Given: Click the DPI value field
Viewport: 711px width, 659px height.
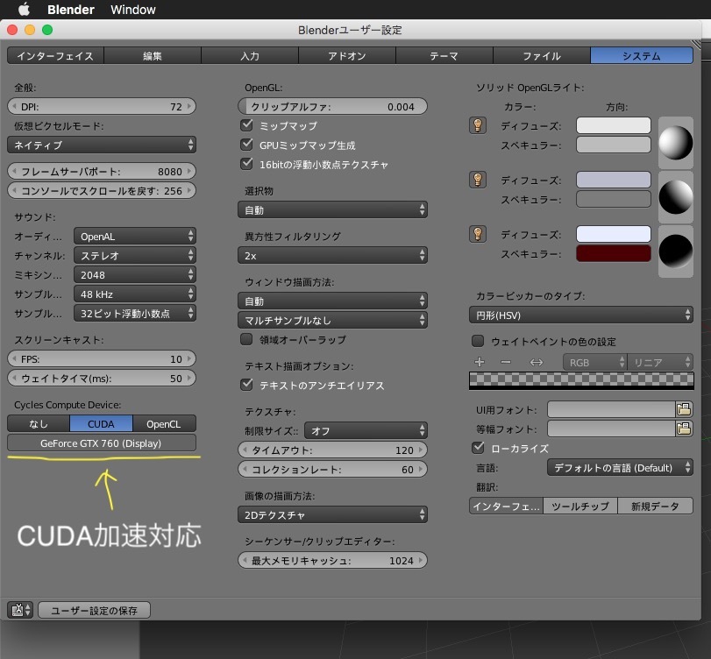Looking at the screenshot, I should pos(102,107).
